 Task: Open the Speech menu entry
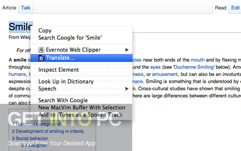[81, 89]
